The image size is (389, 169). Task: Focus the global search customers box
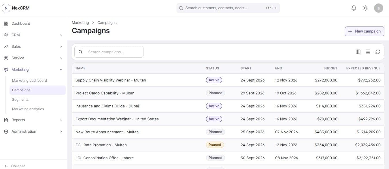coord(228,8)
